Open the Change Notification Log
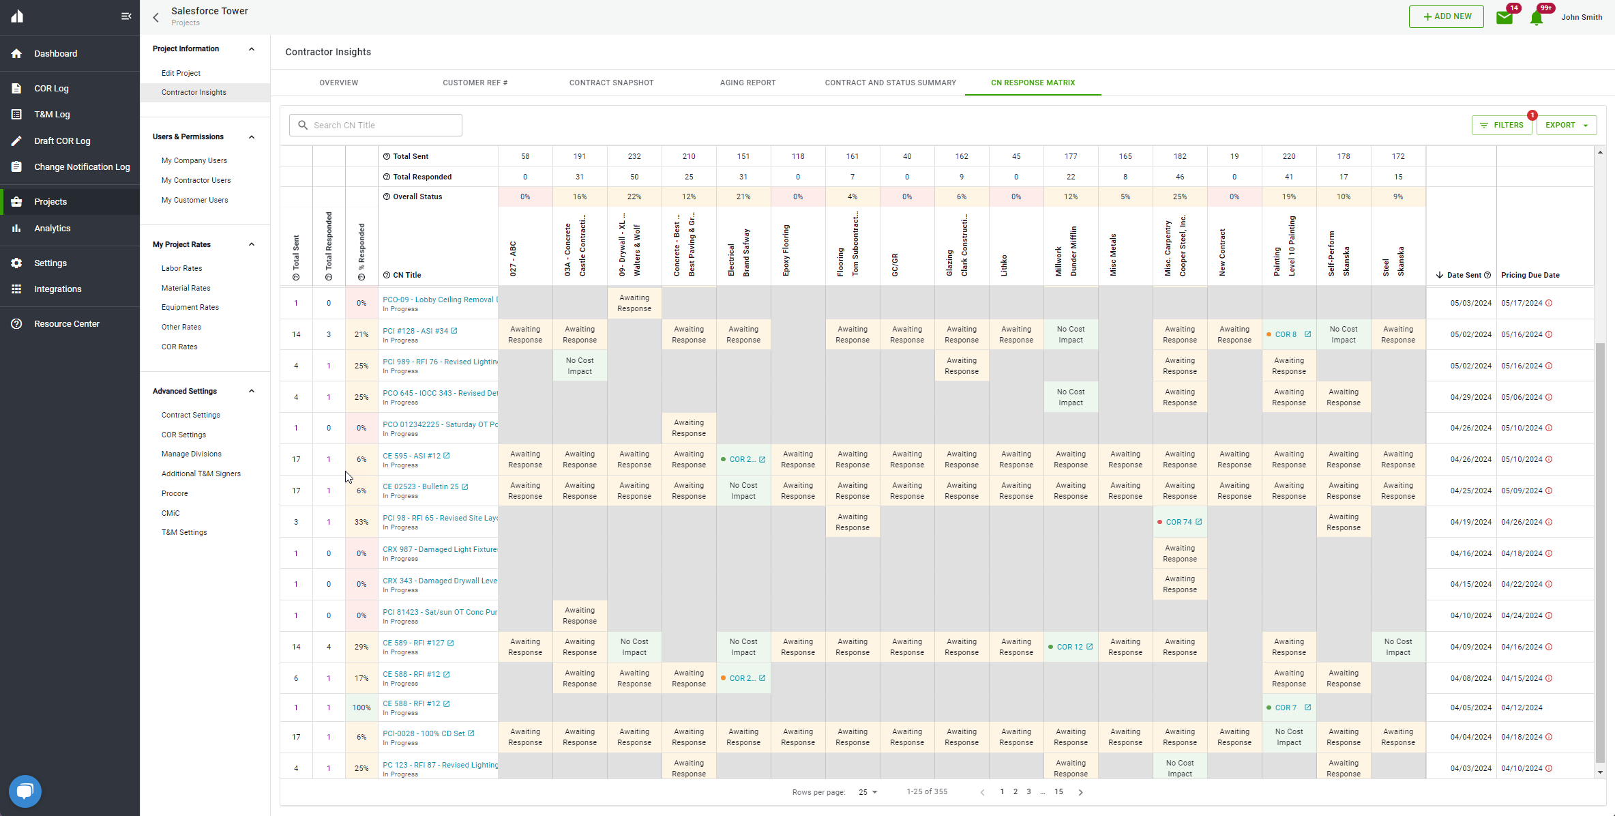 [x=82, y=166]
